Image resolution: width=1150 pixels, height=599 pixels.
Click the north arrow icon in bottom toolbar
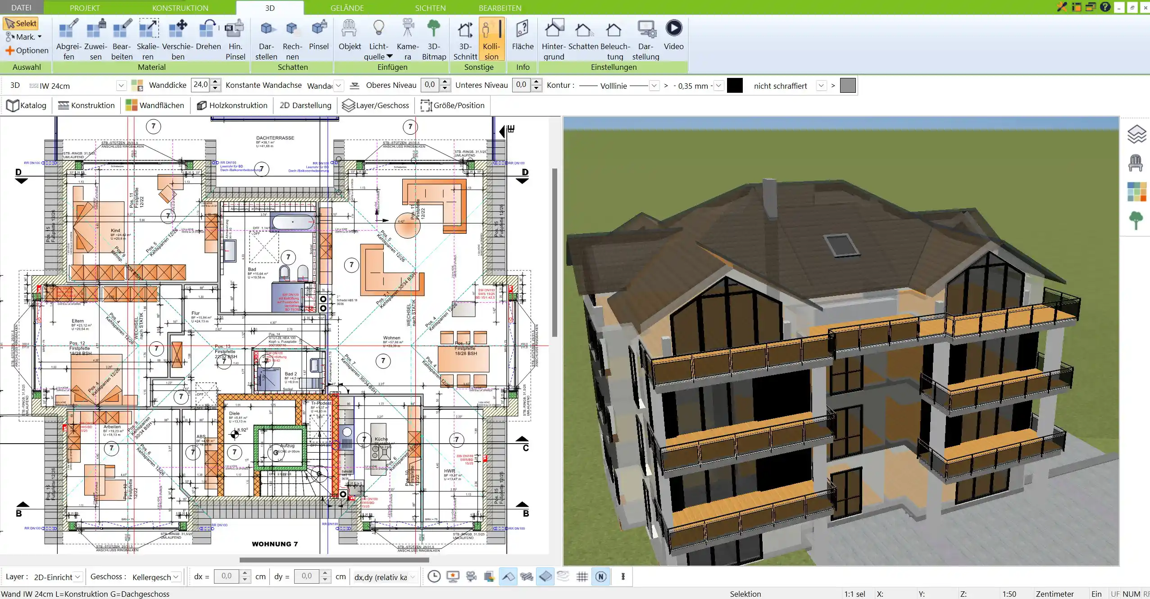tap(600, 576)
